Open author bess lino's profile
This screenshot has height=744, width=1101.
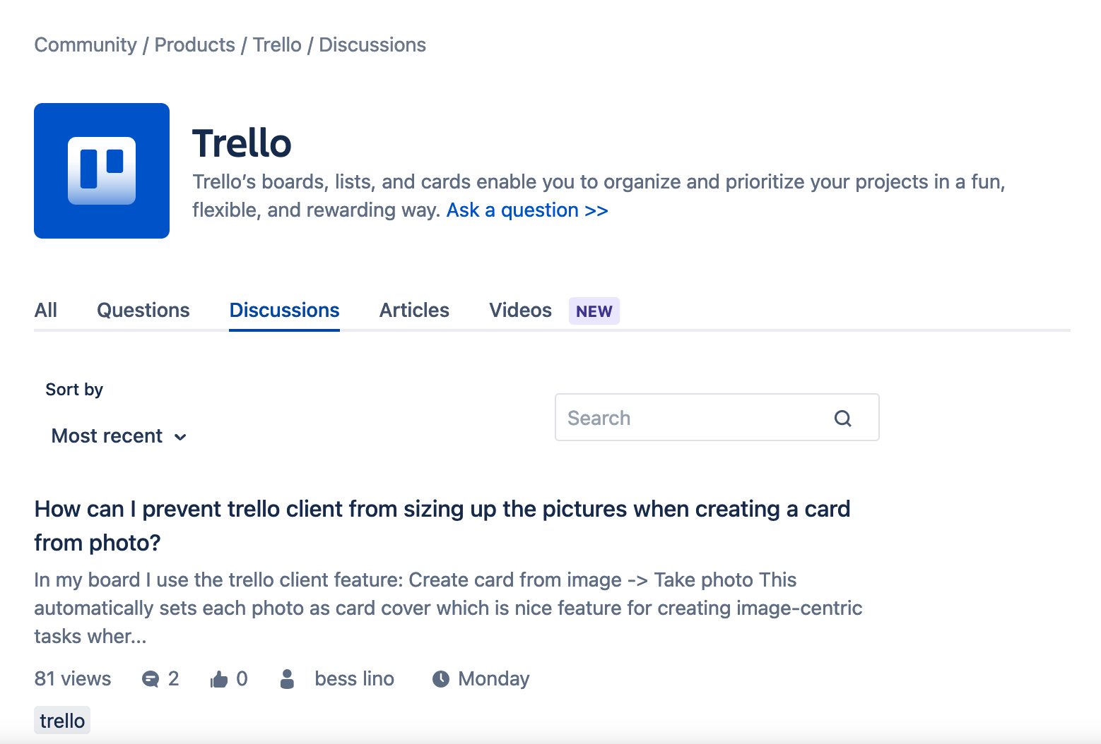click(x=355, y=679)
